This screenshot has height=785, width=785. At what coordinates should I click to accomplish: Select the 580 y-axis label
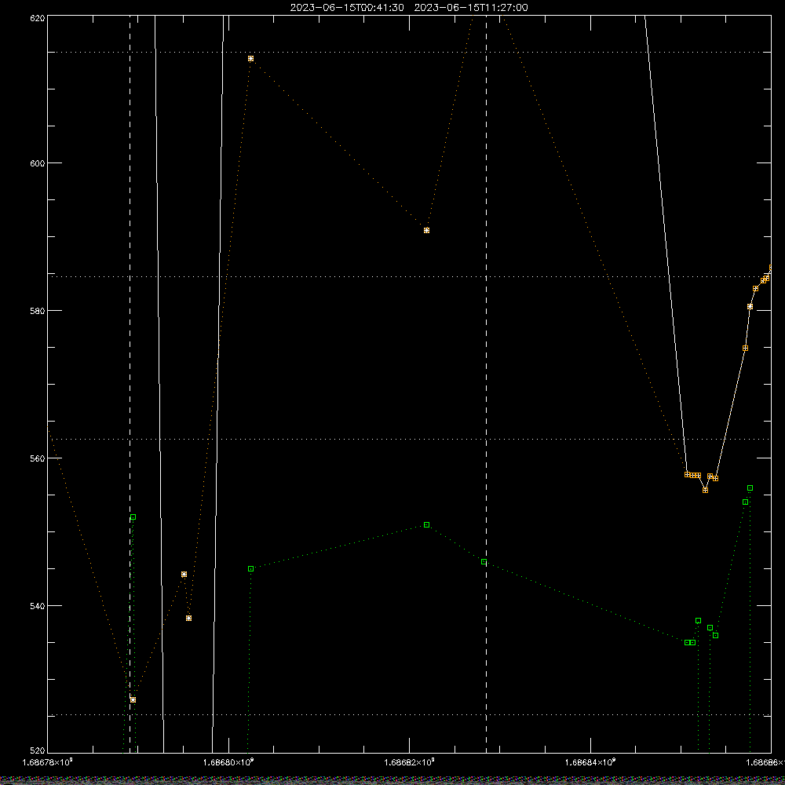click(38, 311)
